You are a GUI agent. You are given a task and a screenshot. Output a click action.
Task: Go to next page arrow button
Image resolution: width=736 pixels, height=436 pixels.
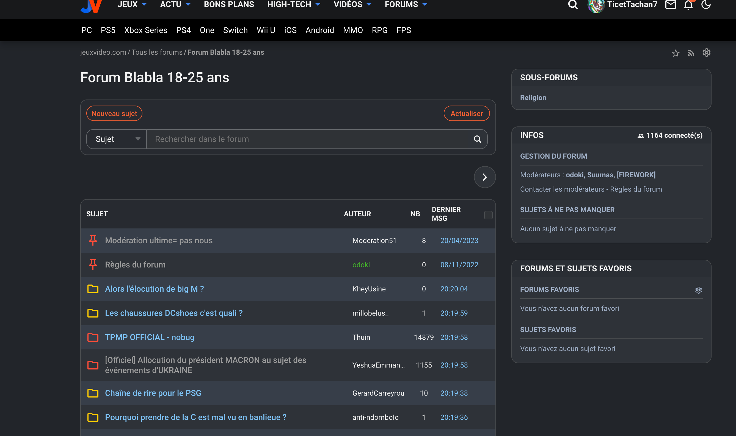(x=484, y=177)
